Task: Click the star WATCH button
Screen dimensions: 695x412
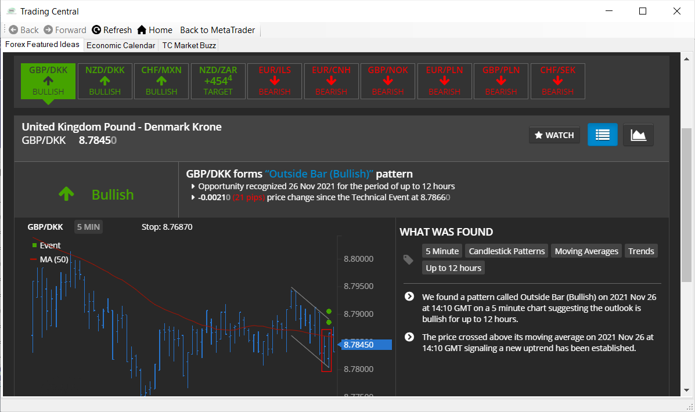Action: (554, 135)
